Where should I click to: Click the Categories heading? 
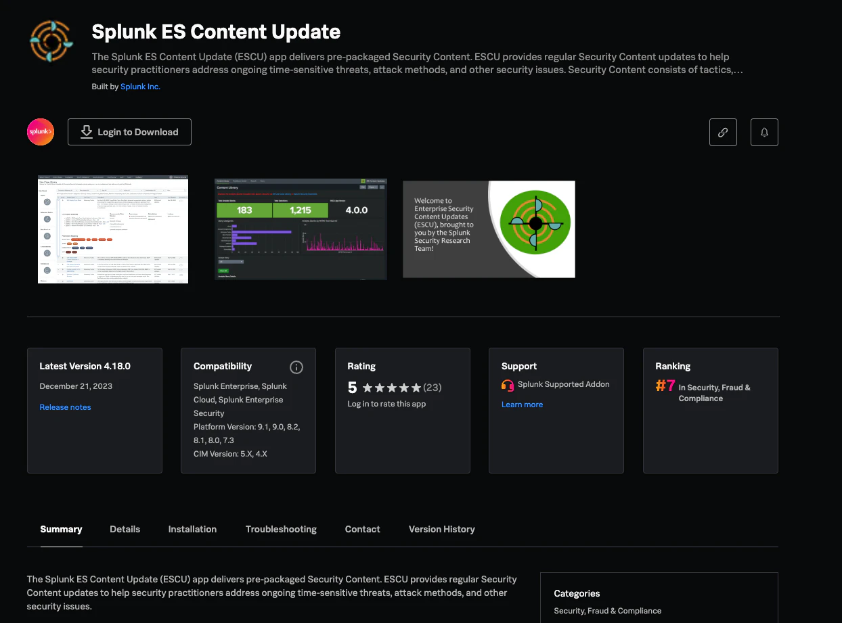(x=577, y=593)
